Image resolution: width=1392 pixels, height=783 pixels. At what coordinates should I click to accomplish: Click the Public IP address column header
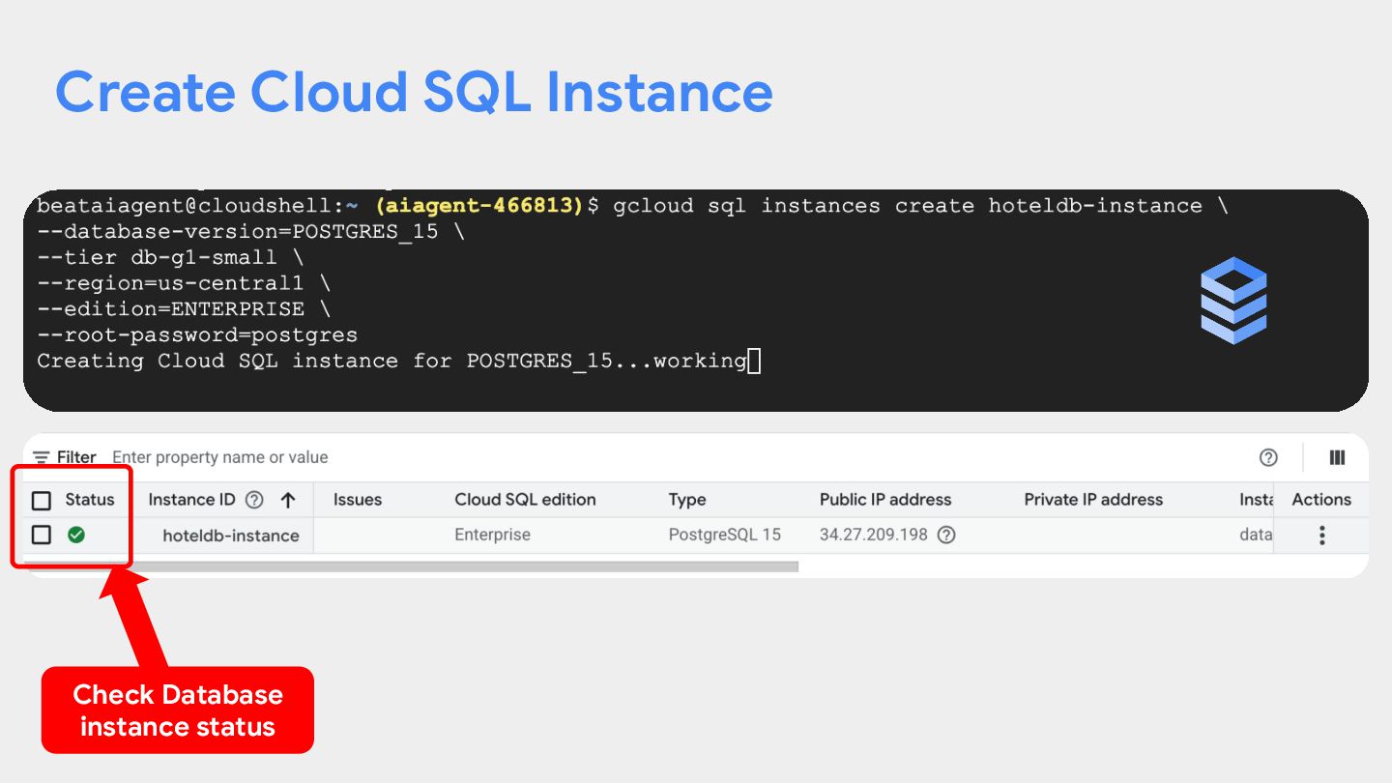(885, 500)
